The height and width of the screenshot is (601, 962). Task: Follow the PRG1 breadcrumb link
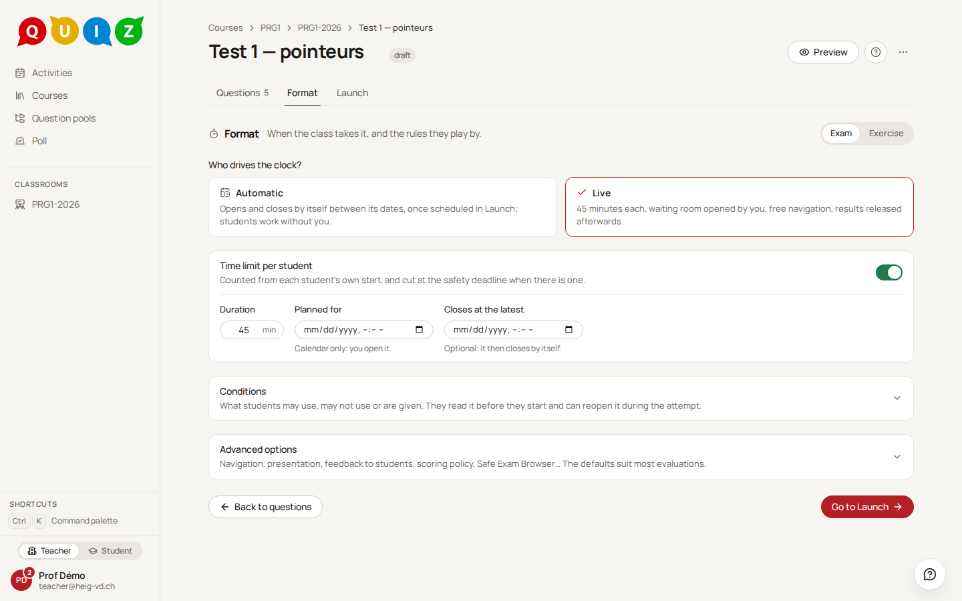[x=270, y=28]
